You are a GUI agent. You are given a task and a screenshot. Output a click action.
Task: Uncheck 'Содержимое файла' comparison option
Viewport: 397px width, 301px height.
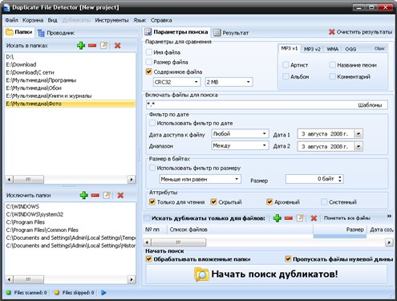(149, 71)
